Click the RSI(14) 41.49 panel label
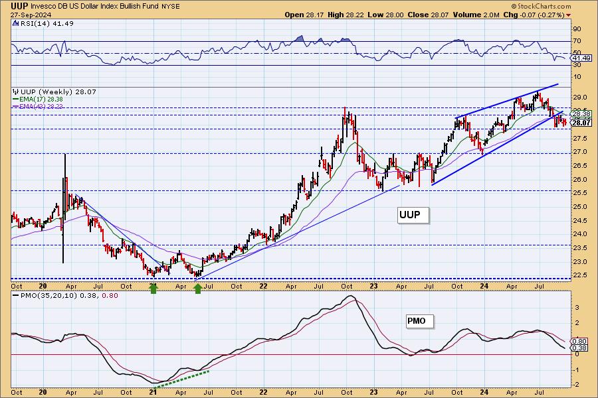 point(47,23)
